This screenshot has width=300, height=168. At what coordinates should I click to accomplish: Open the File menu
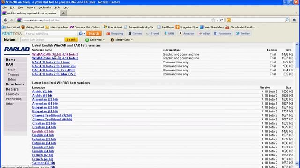point(5,7)
